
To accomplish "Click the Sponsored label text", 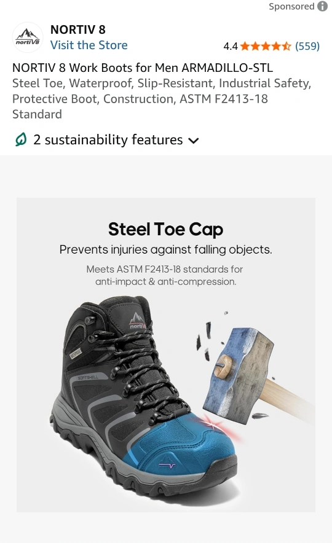I will pos(291,6).
